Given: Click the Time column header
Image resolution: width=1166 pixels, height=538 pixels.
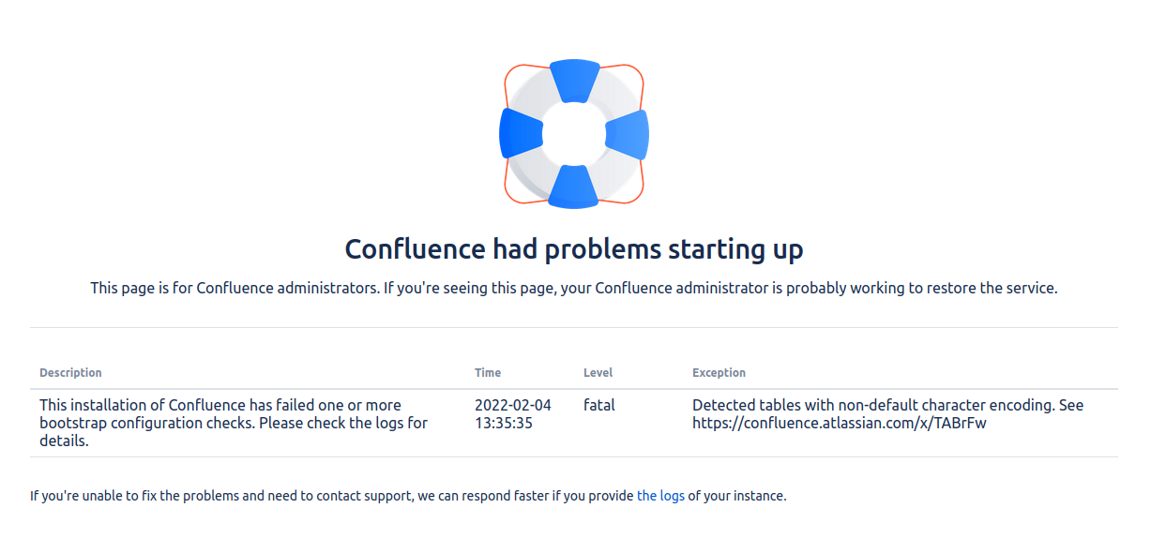Looking at the screenshot, I should tap(488, 373).
